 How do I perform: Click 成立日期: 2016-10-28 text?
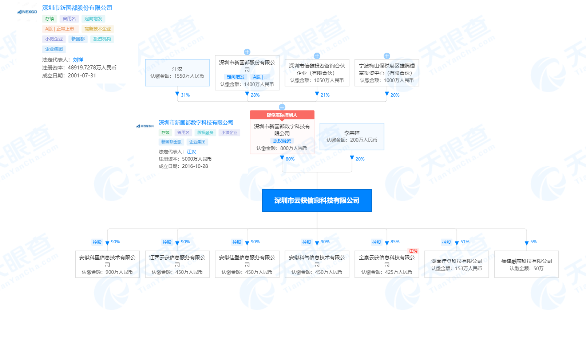(183, 166)
